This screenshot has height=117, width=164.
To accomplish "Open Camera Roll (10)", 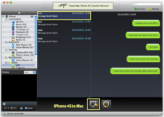I will (24, 52).
